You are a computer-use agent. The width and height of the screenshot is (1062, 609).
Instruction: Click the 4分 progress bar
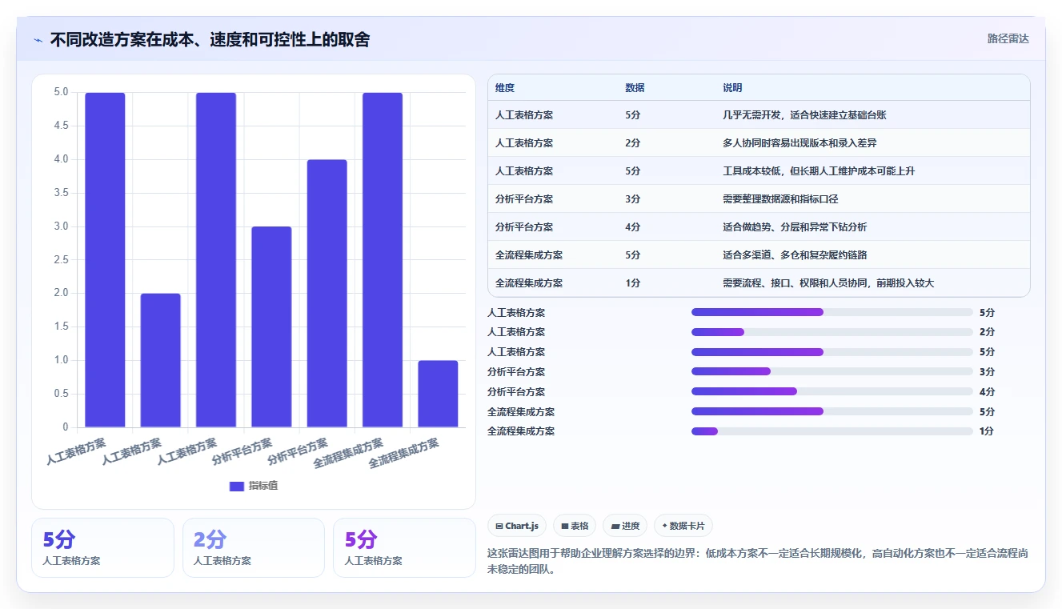click(x=832, y=391)
